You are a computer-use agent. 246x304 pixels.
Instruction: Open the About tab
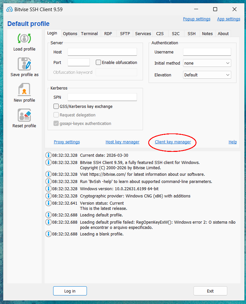coord(223,33)
